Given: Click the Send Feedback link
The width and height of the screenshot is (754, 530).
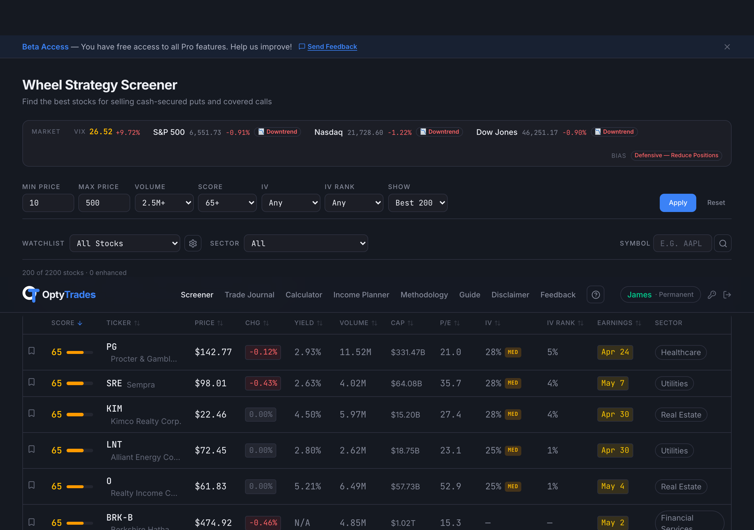Looking at the screenshot, I should (332, 47).
